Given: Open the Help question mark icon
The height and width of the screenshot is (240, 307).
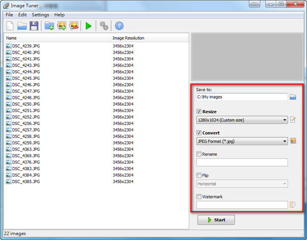Looking at the screenshot, I should tap(119, 26).
